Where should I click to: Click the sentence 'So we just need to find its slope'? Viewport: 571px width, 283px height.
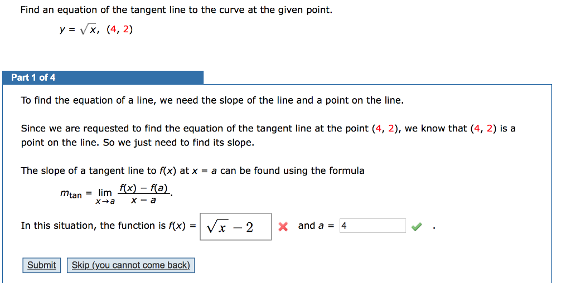tap(178, 143)
